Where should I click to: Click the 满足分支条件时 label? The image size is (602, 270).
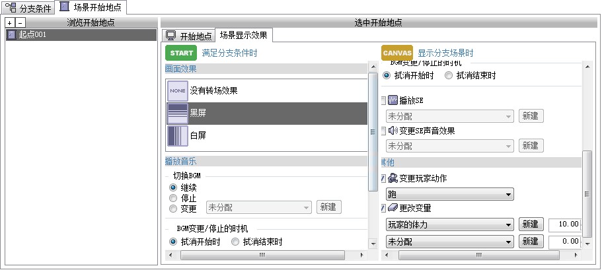tap(229, 53)
